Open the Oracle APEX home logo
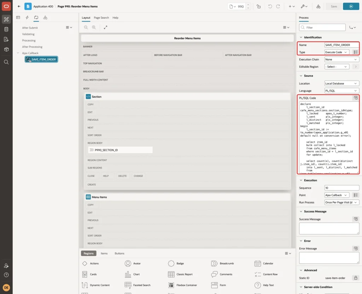 pos(6,6)
